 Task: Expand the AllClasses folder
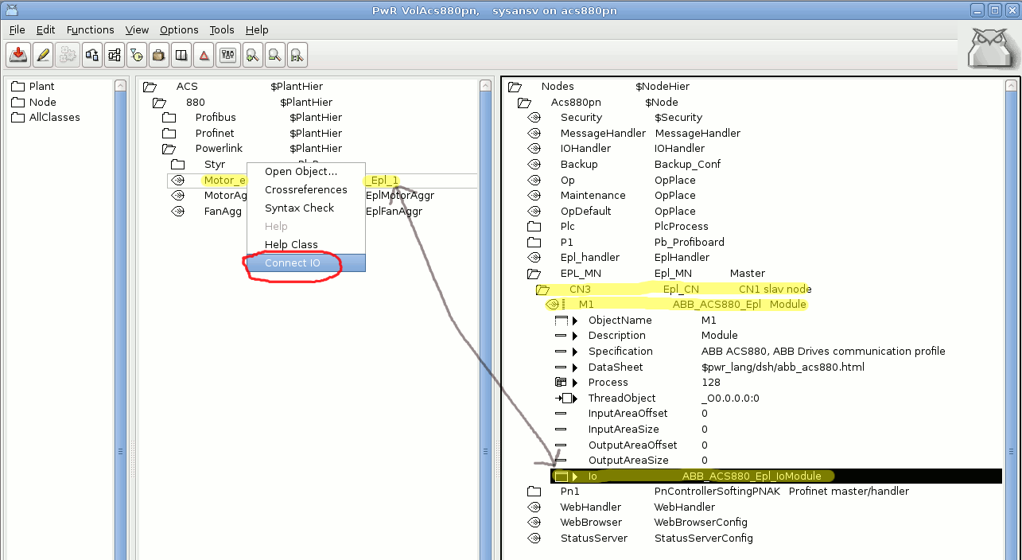click(x=17, y=118)
